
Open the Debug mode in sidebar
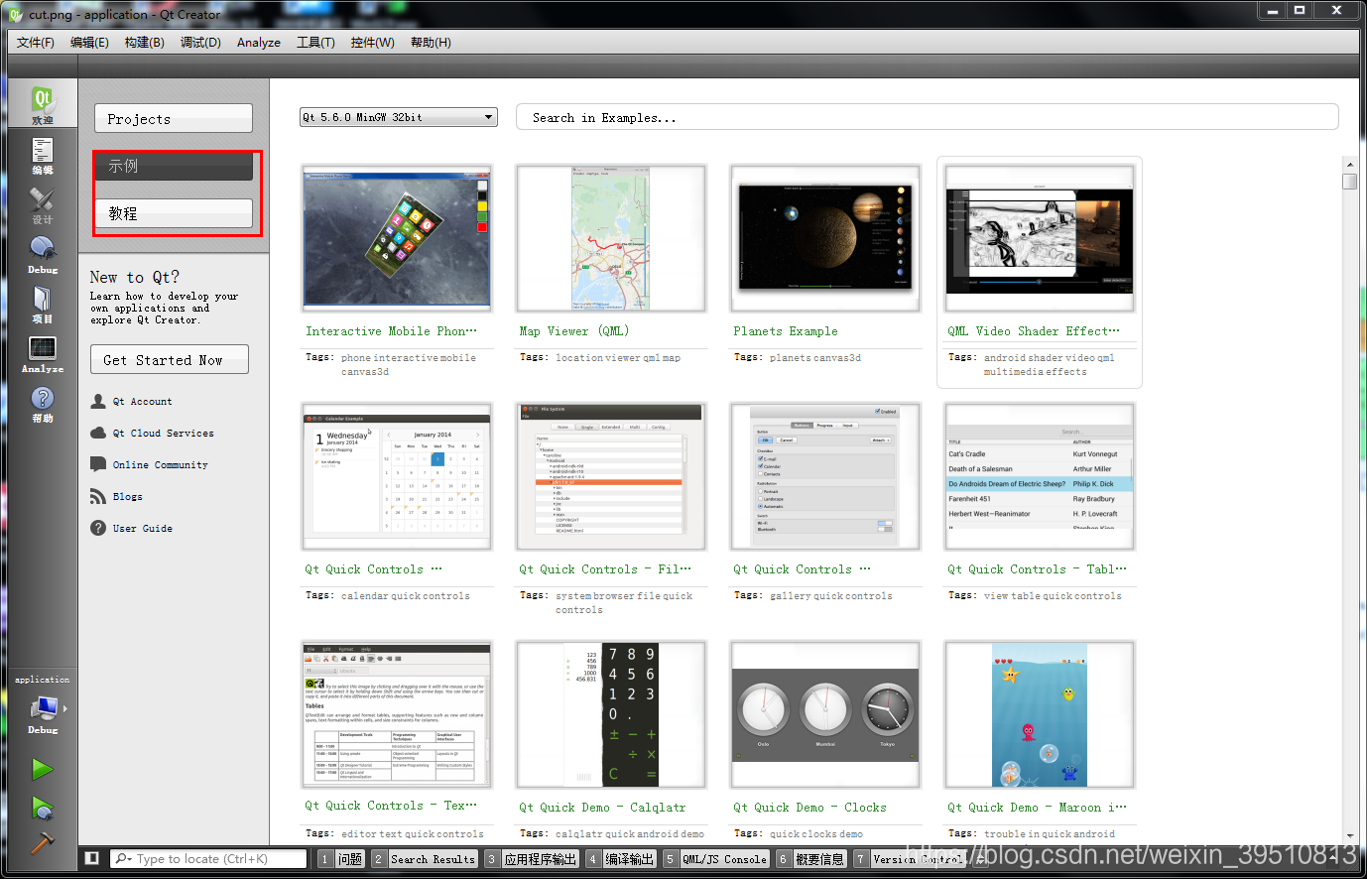click(43, 254)
